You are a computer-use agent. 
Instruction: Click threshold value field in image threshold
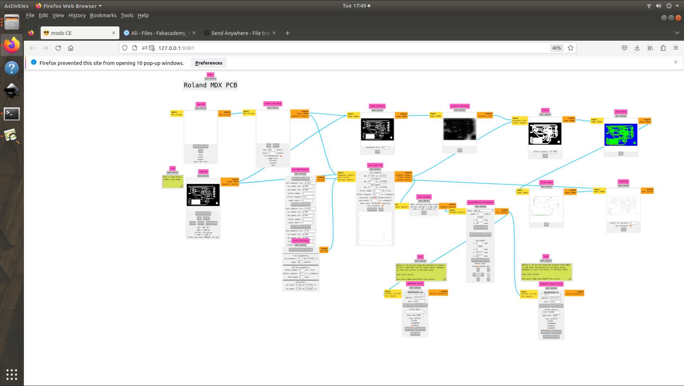[x=385, y=148]
